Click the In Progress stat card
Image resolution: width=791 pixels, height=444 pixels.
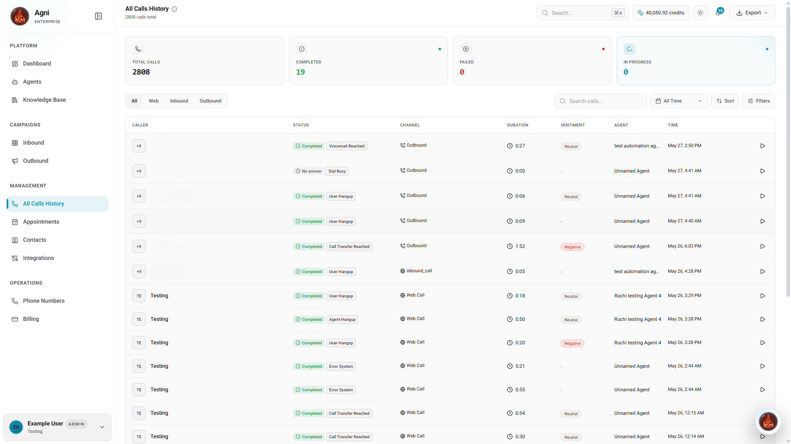pos(696,61)
